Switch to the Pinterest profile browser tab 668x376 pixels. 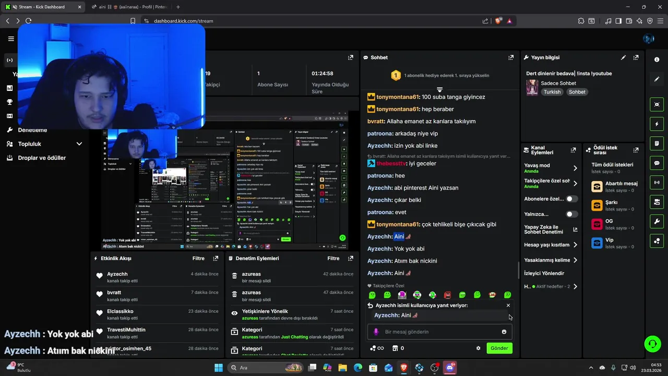[129, 7]
